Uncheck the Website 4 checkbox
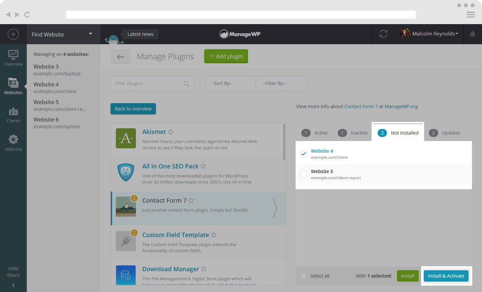Viewport: 482px width, 292px height. tap(304, 154)
